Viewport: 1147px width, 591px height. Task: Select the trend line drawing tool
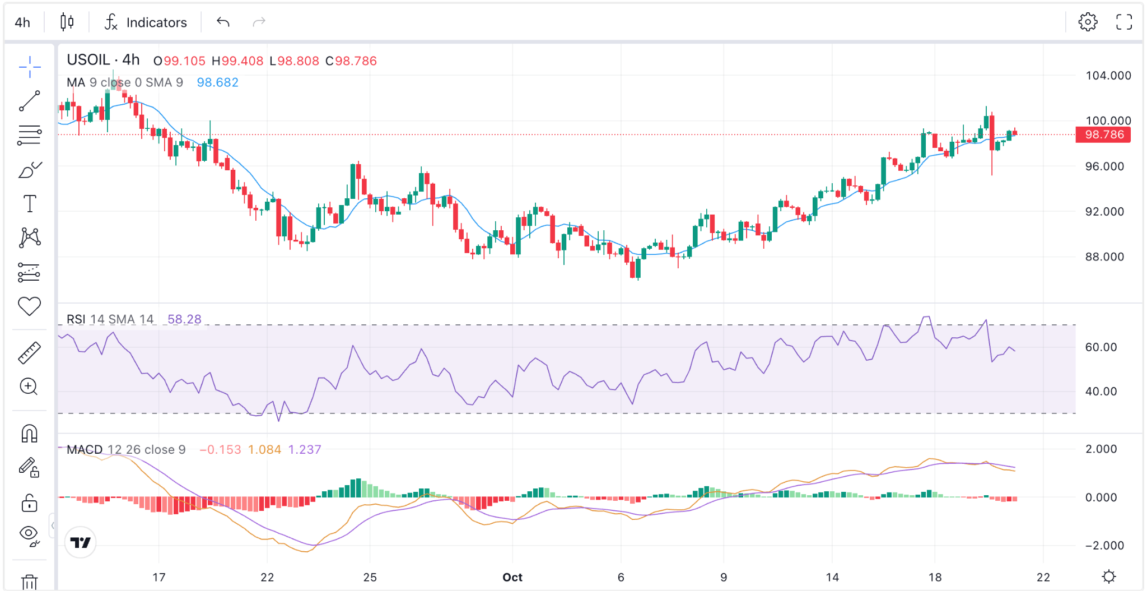coord(30,101)
